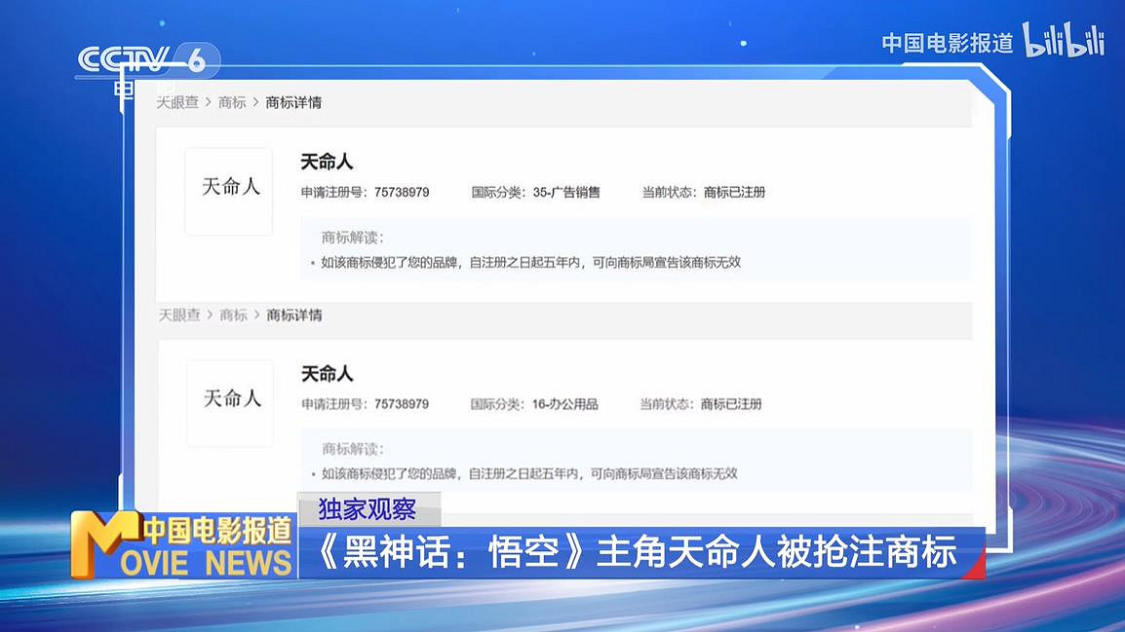The width and height of the screenshot is (1125, 632).
Task: Click the 中国电影报道 watermark at top right
Action: tap(947, 43)
